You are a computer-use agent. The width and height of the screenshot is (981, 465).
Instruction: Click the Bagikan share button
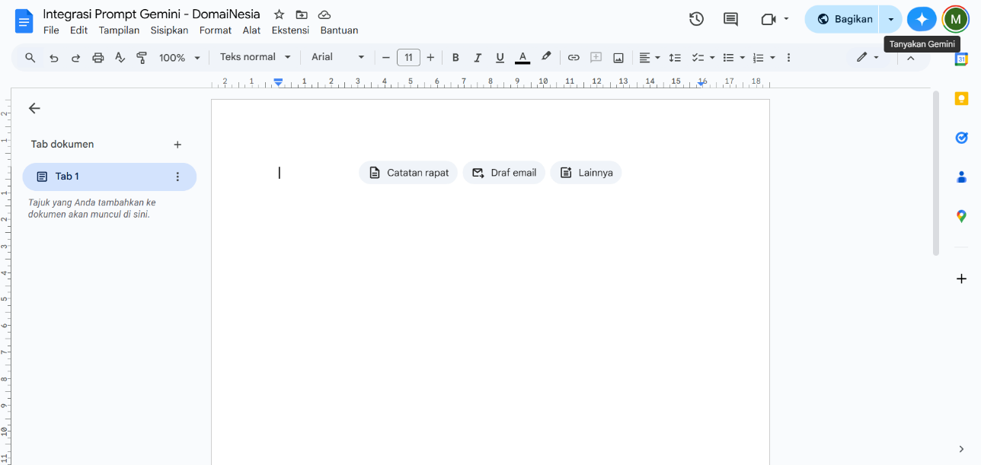[x=844, y=19]
